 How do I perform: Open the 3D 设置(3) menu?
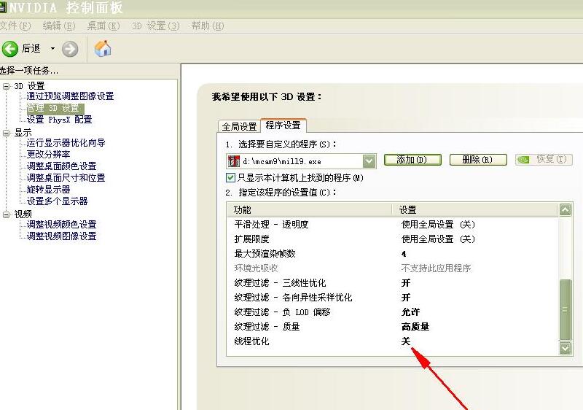pos(156,26)
